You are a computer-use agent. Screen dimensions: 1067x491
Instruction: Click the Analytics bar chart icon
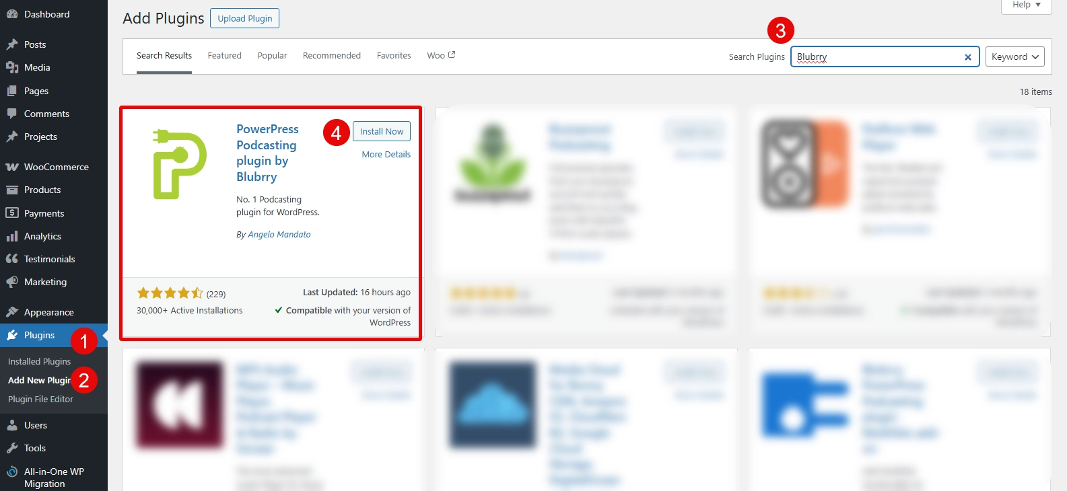pos(11,236)
